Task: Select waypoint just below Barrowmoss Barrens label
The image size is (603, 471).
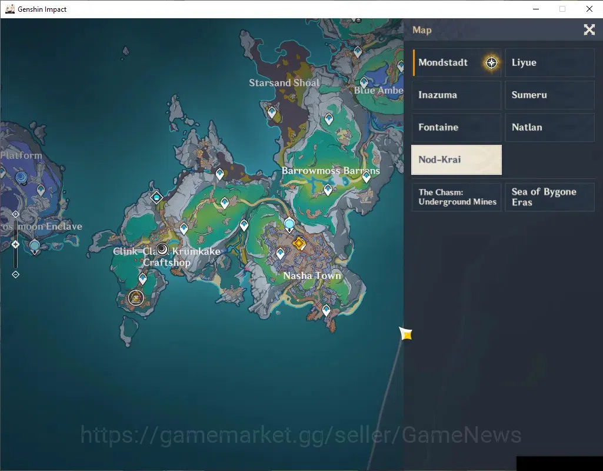Action: [x=328, y=190]
